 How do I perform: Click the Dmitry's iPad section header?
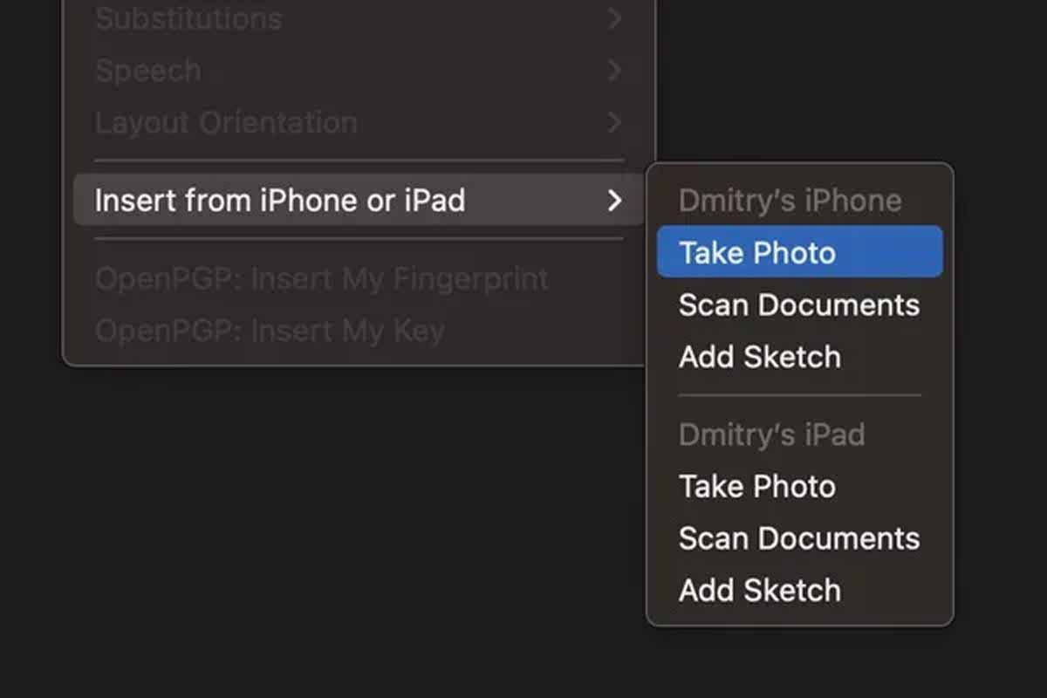771,435
